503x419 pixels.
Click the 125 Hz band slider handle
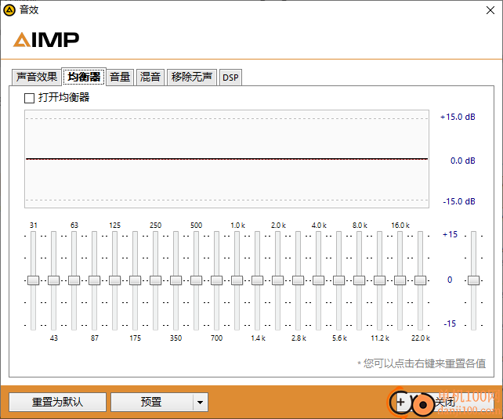[114, 280]
